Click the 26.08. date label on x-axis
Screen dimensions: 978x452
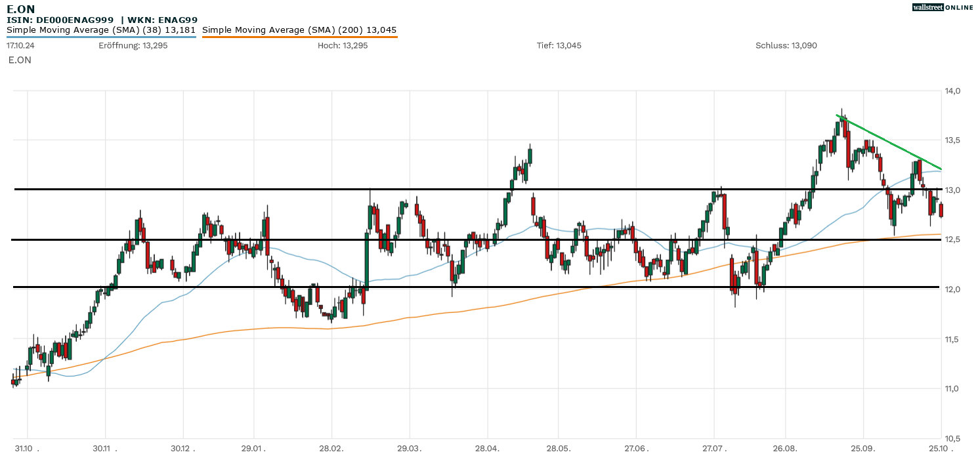(x=785, y=446)
